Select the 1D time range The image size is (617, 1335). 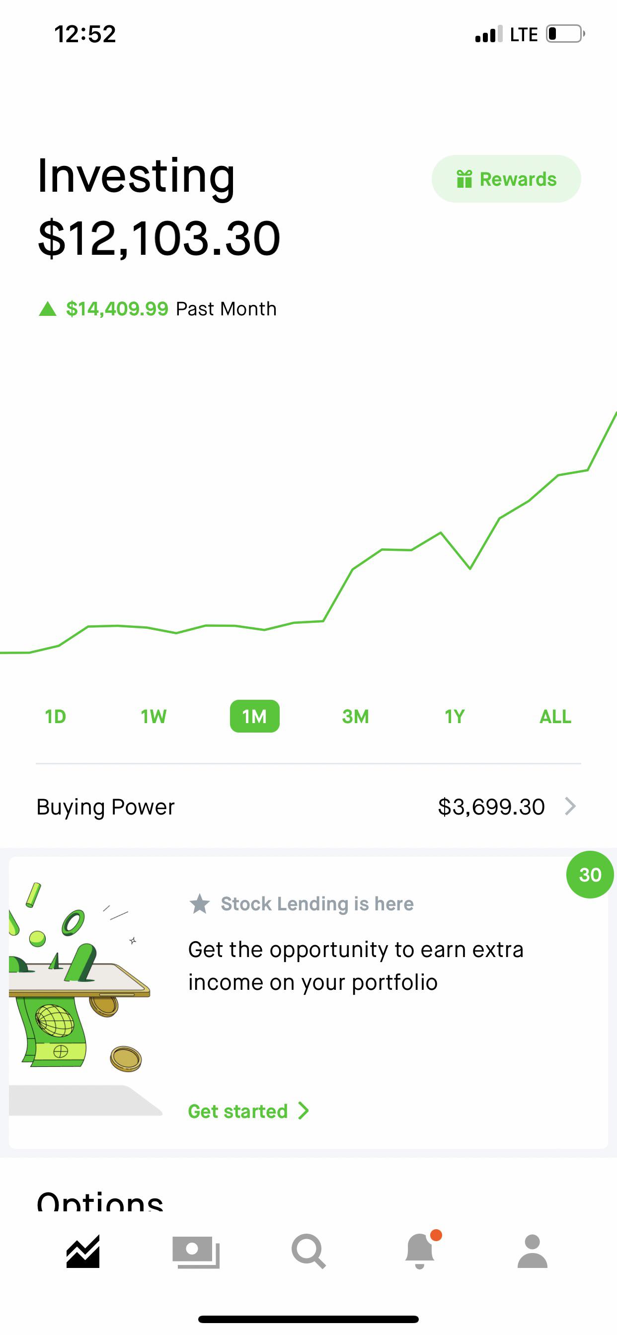coord(56,716)
